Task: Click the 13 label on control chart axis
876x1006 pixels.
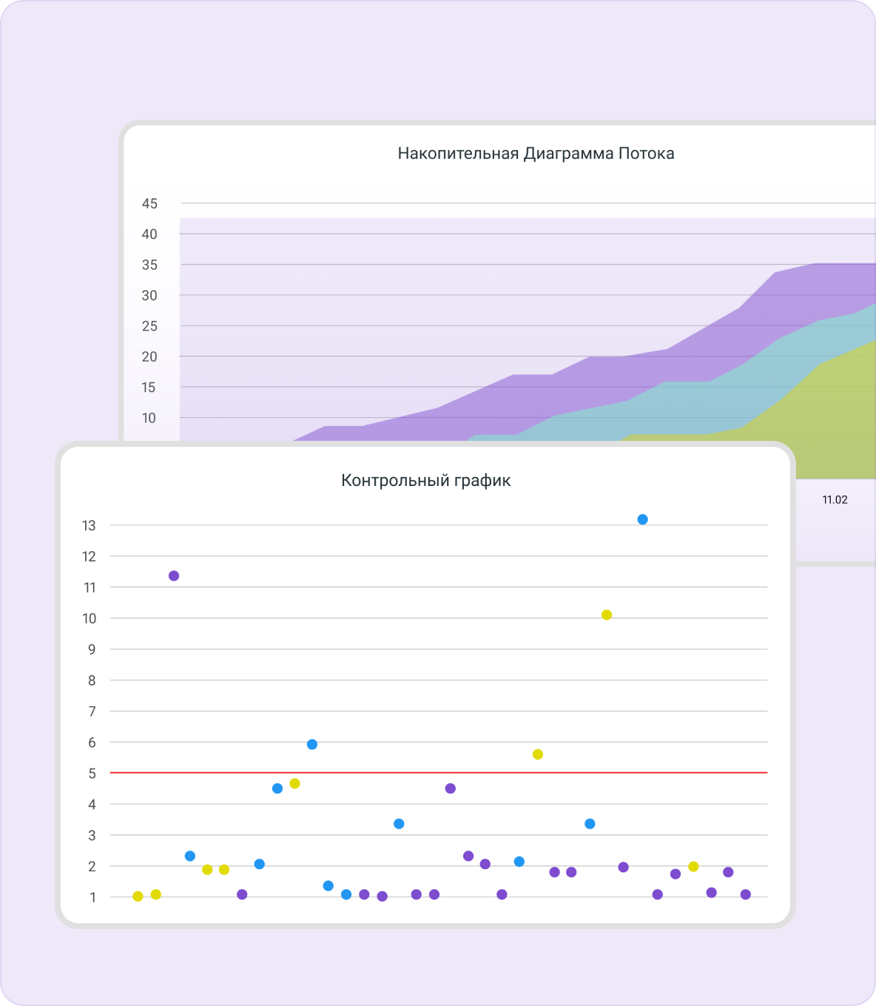Action: [89, 525]
